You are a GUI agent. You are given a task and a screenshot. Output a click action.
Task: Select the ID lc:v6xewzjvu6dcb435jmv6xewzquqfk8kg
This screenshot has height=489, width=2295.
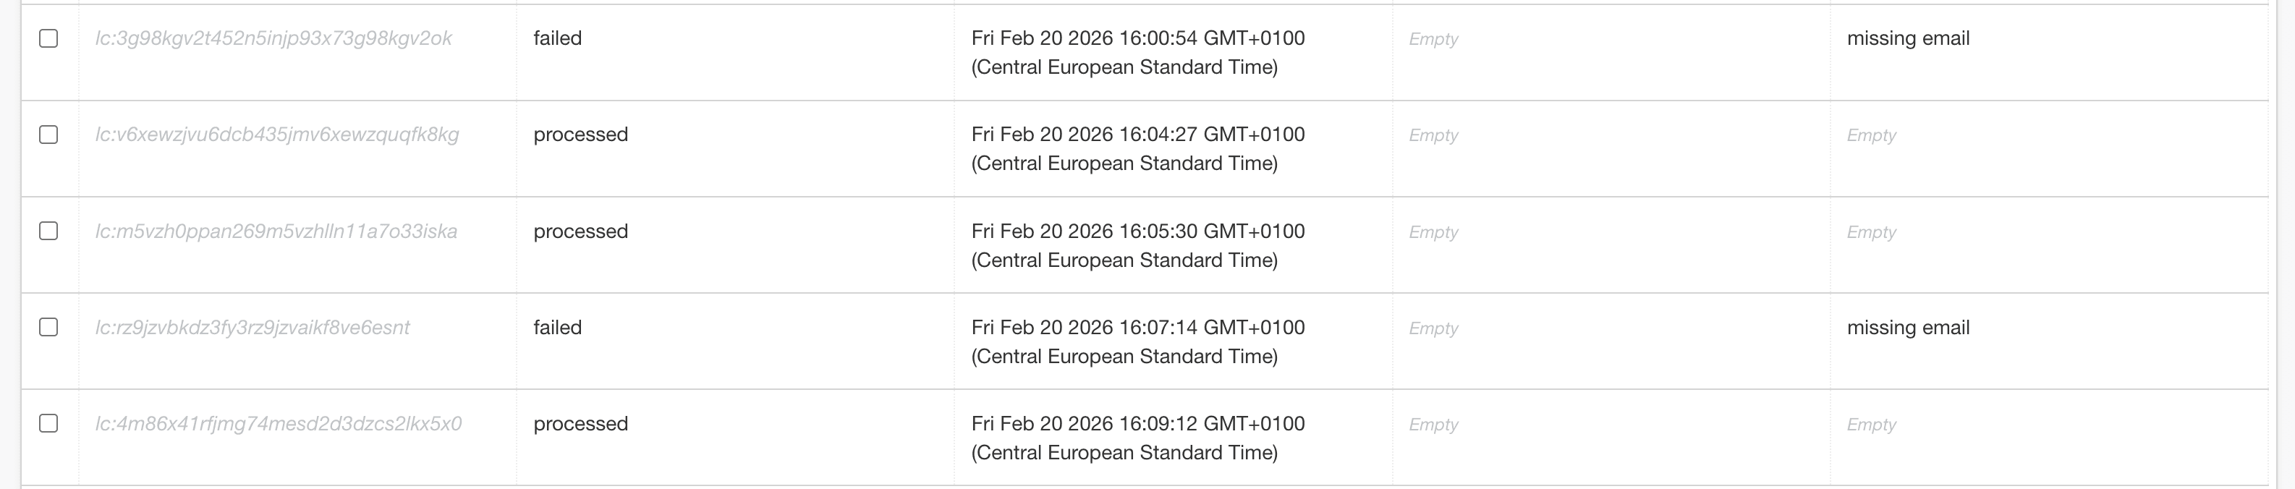[278, 134]
